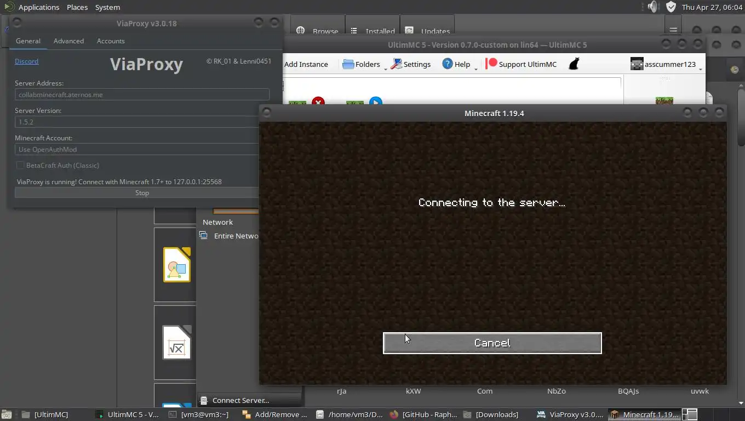Switch to Add/Remove taskbar entry

coord(274,414)
